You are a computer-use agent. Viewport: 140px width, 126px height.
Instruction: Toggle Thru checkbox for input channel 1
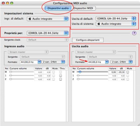[61, 76]
